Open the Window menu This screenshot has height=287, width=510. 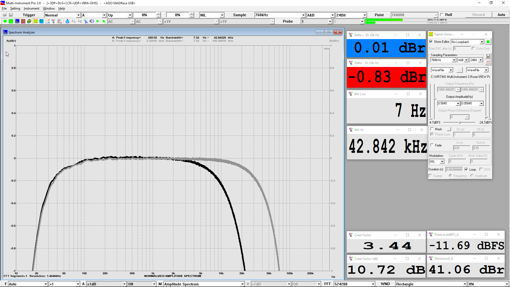[49, 9]
